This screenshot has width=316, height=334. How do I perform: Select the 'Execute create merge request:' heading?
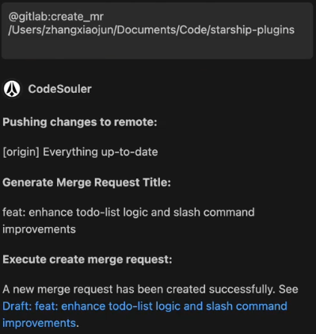click(87, 259)
